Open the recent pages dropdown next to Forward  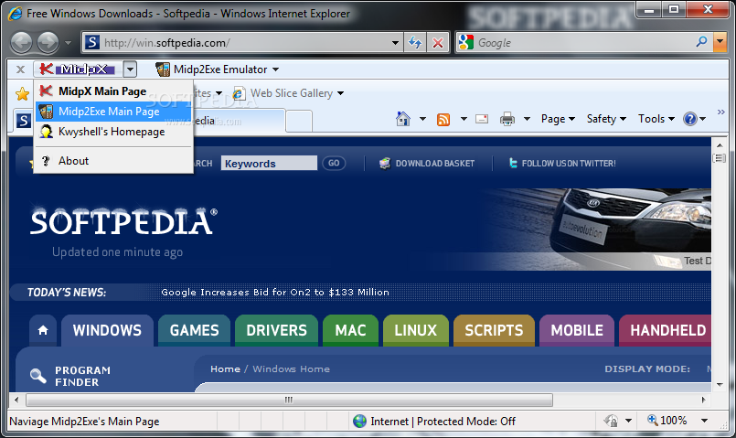68,43
